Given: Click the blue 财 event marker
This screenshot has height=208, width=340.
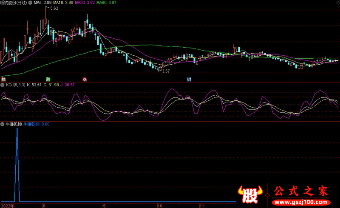Looking at the screenshot, I should (x=189, y=80).
